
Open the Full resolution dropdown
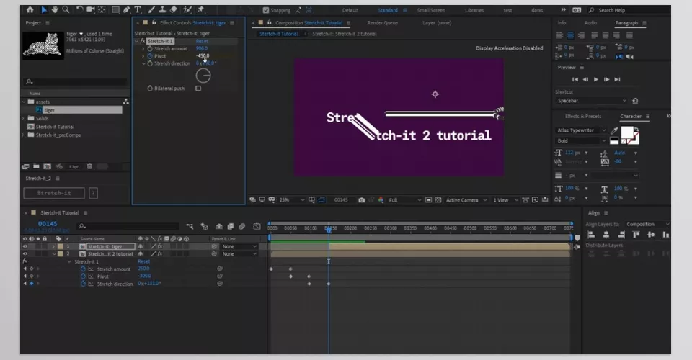(x=404, y=200)
